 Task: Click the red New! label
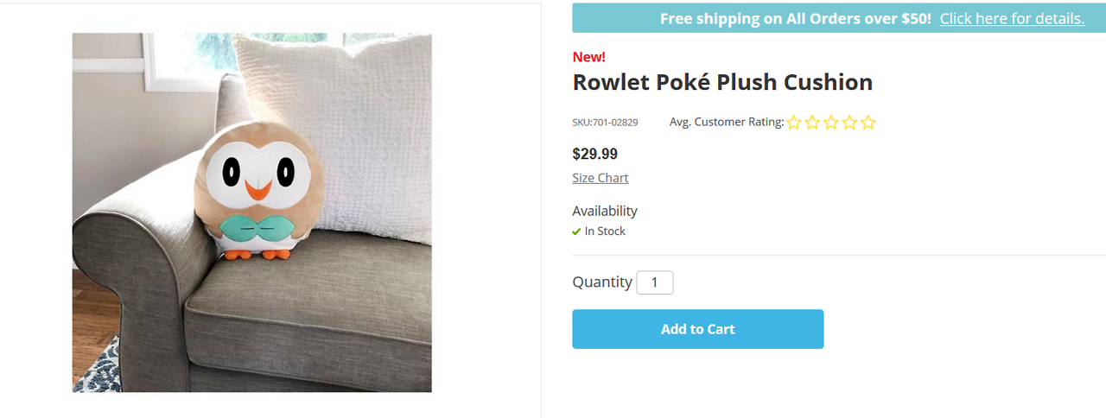click(x=588, y=57)
